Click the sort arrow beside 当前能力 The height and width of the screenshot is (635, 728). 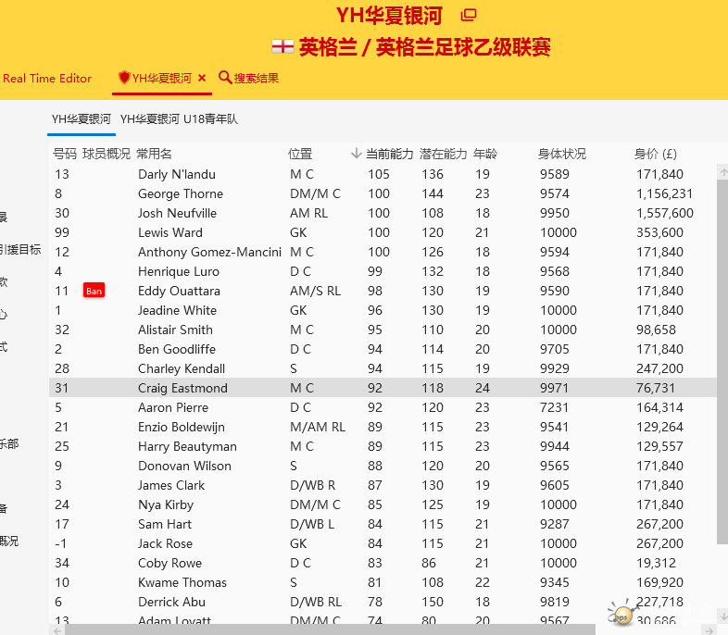click(357, 154)
